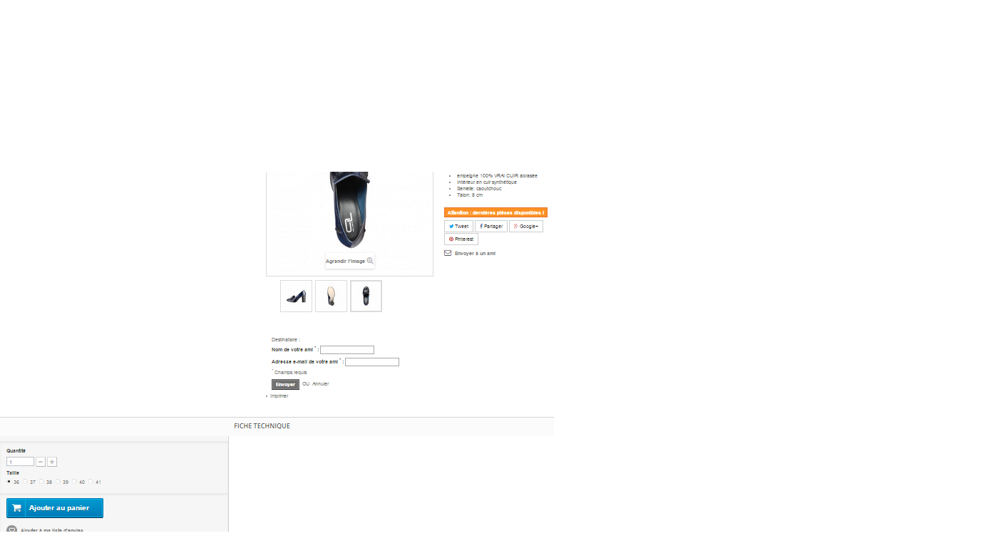This screenshot has width=981, height=553.
Task: Click the Tweet share button
Action: [458, 227]
